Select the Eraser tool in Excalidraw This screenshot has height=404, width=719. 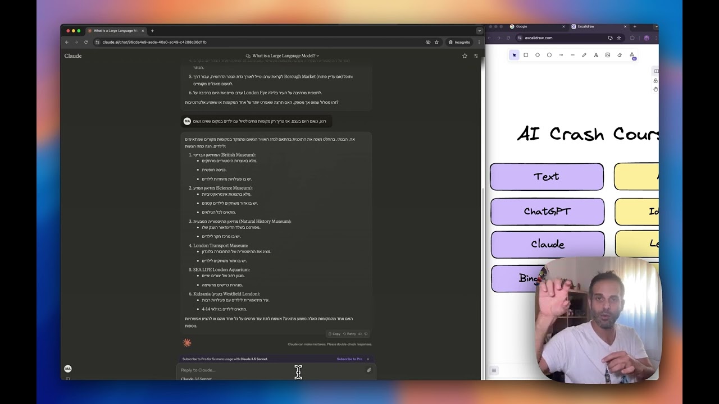[620, 55]
